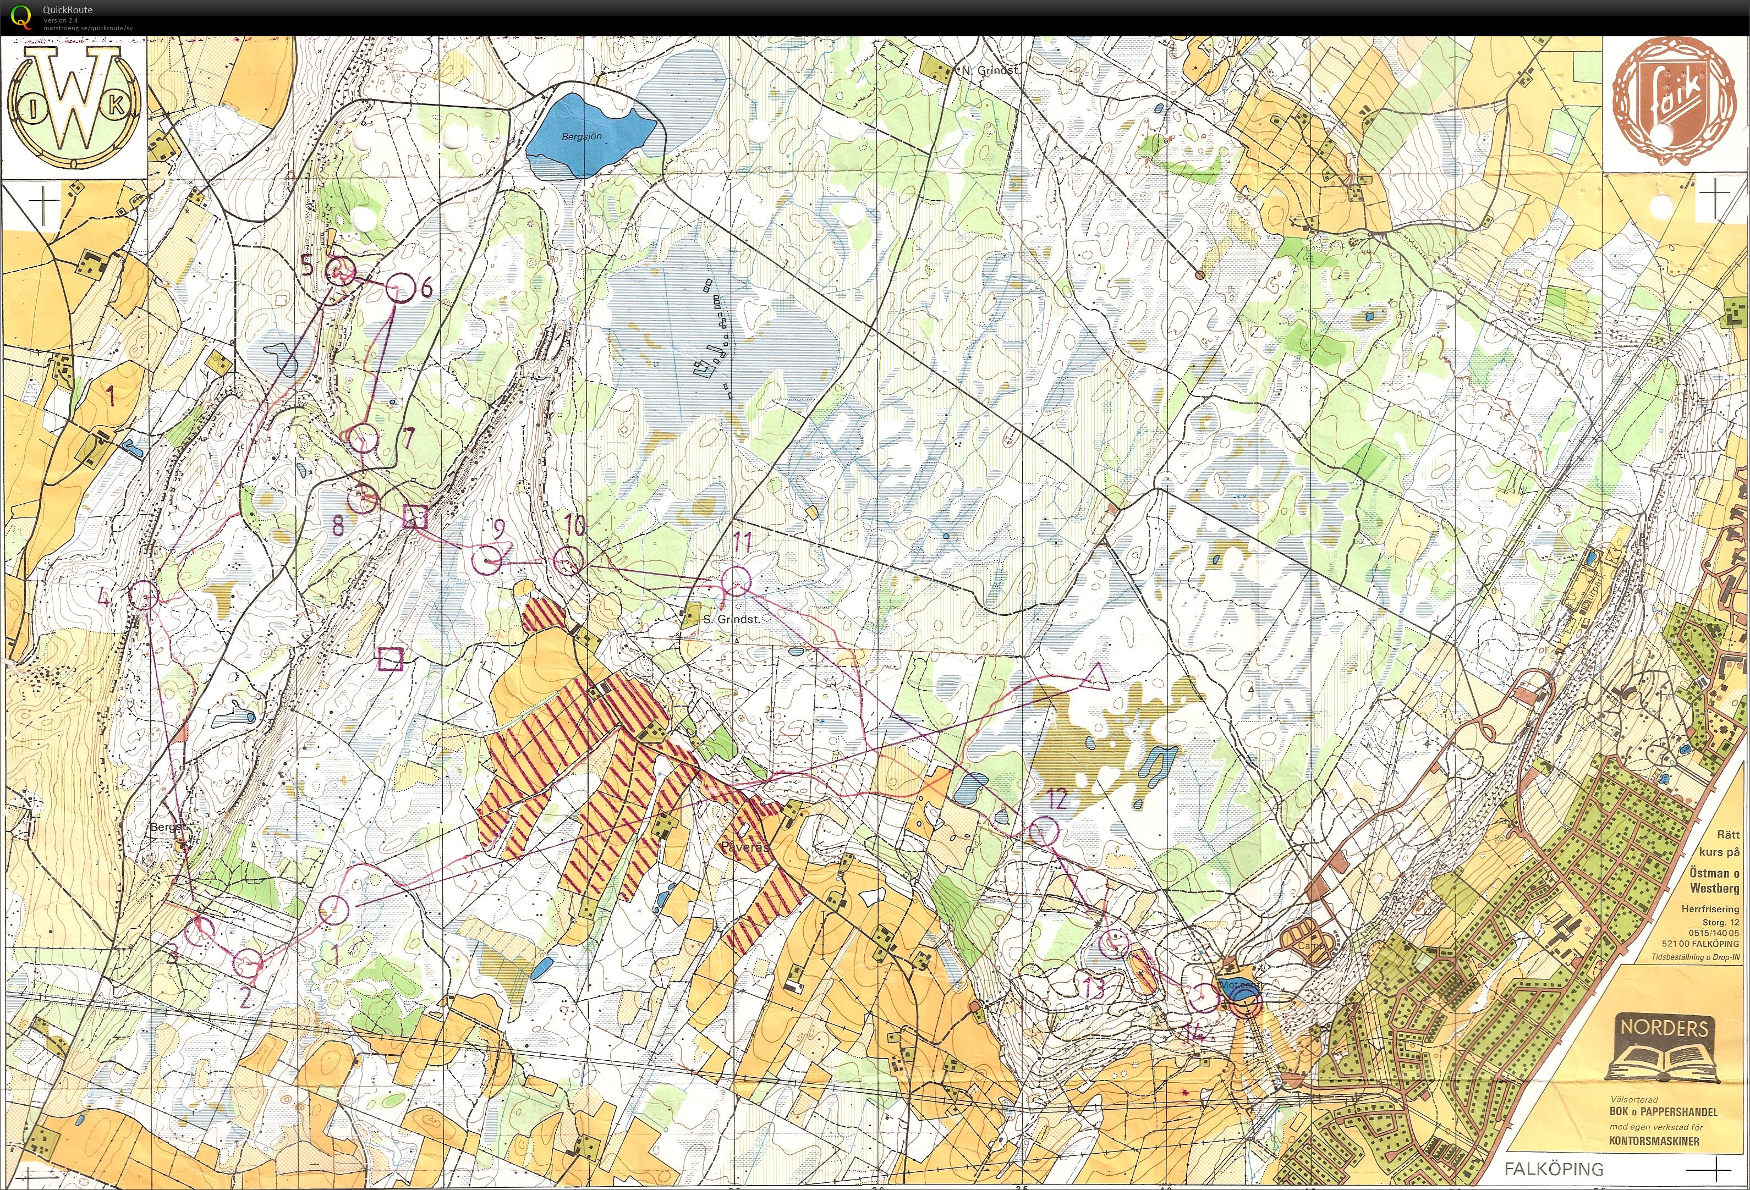This screenshot has height=1190, width=1750.
Task: Open the matstroeng.se/quickroute/sv link
Action: tap(88, 27)
